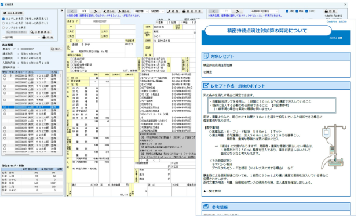The image size is (358, 218).
Task: Go to next page in the 1/4 receipt pager
Action: pos(96,11)
